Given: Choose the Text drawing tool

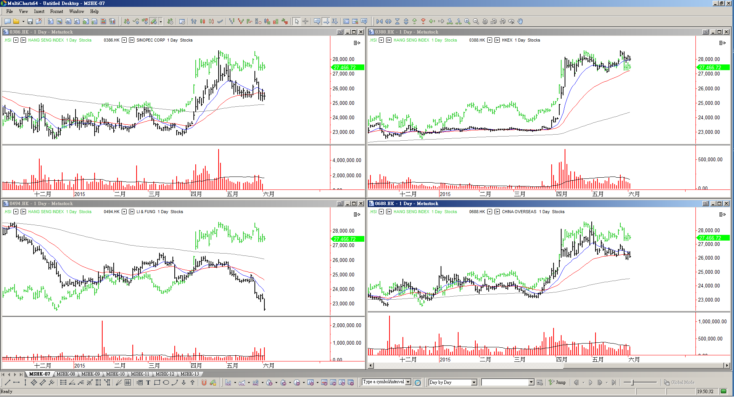Looking at the screenshot, I should click(148, 382).
